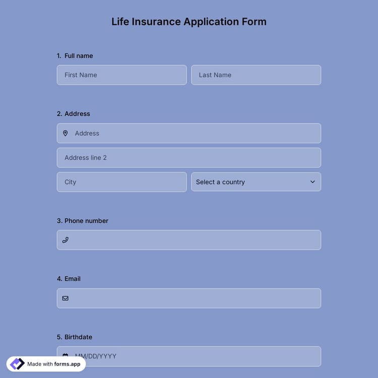Screen dimensions: 378x378
Task: Open the Made with forms.app badge
Action: (x=54, y=364)
